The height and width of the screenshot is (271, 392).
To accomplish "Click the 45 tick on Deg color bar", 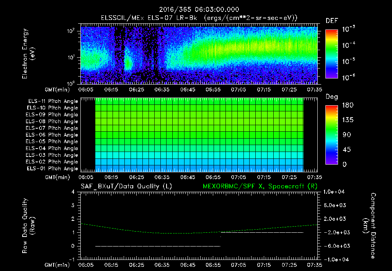I will 347,150.
